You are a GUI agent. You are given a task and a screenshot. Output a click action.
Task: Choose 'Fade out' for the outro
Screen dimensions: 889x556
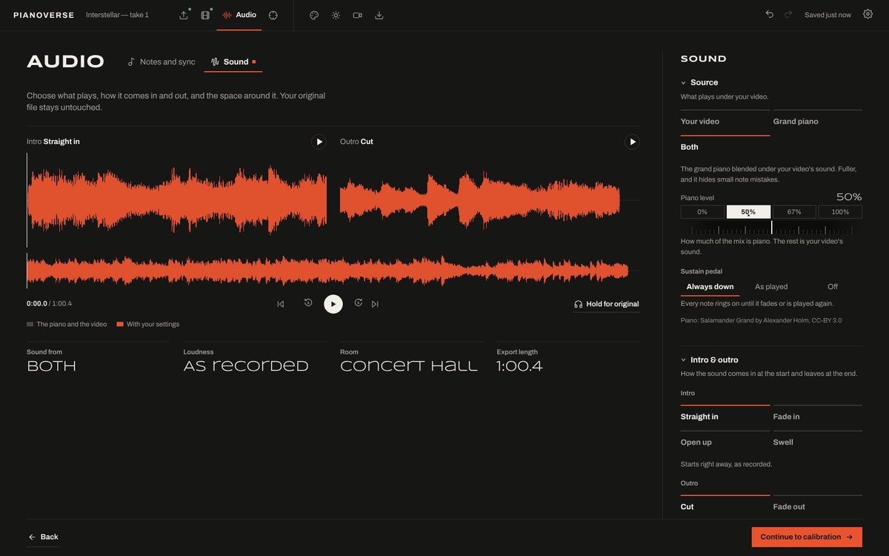(x=818, y=507)
